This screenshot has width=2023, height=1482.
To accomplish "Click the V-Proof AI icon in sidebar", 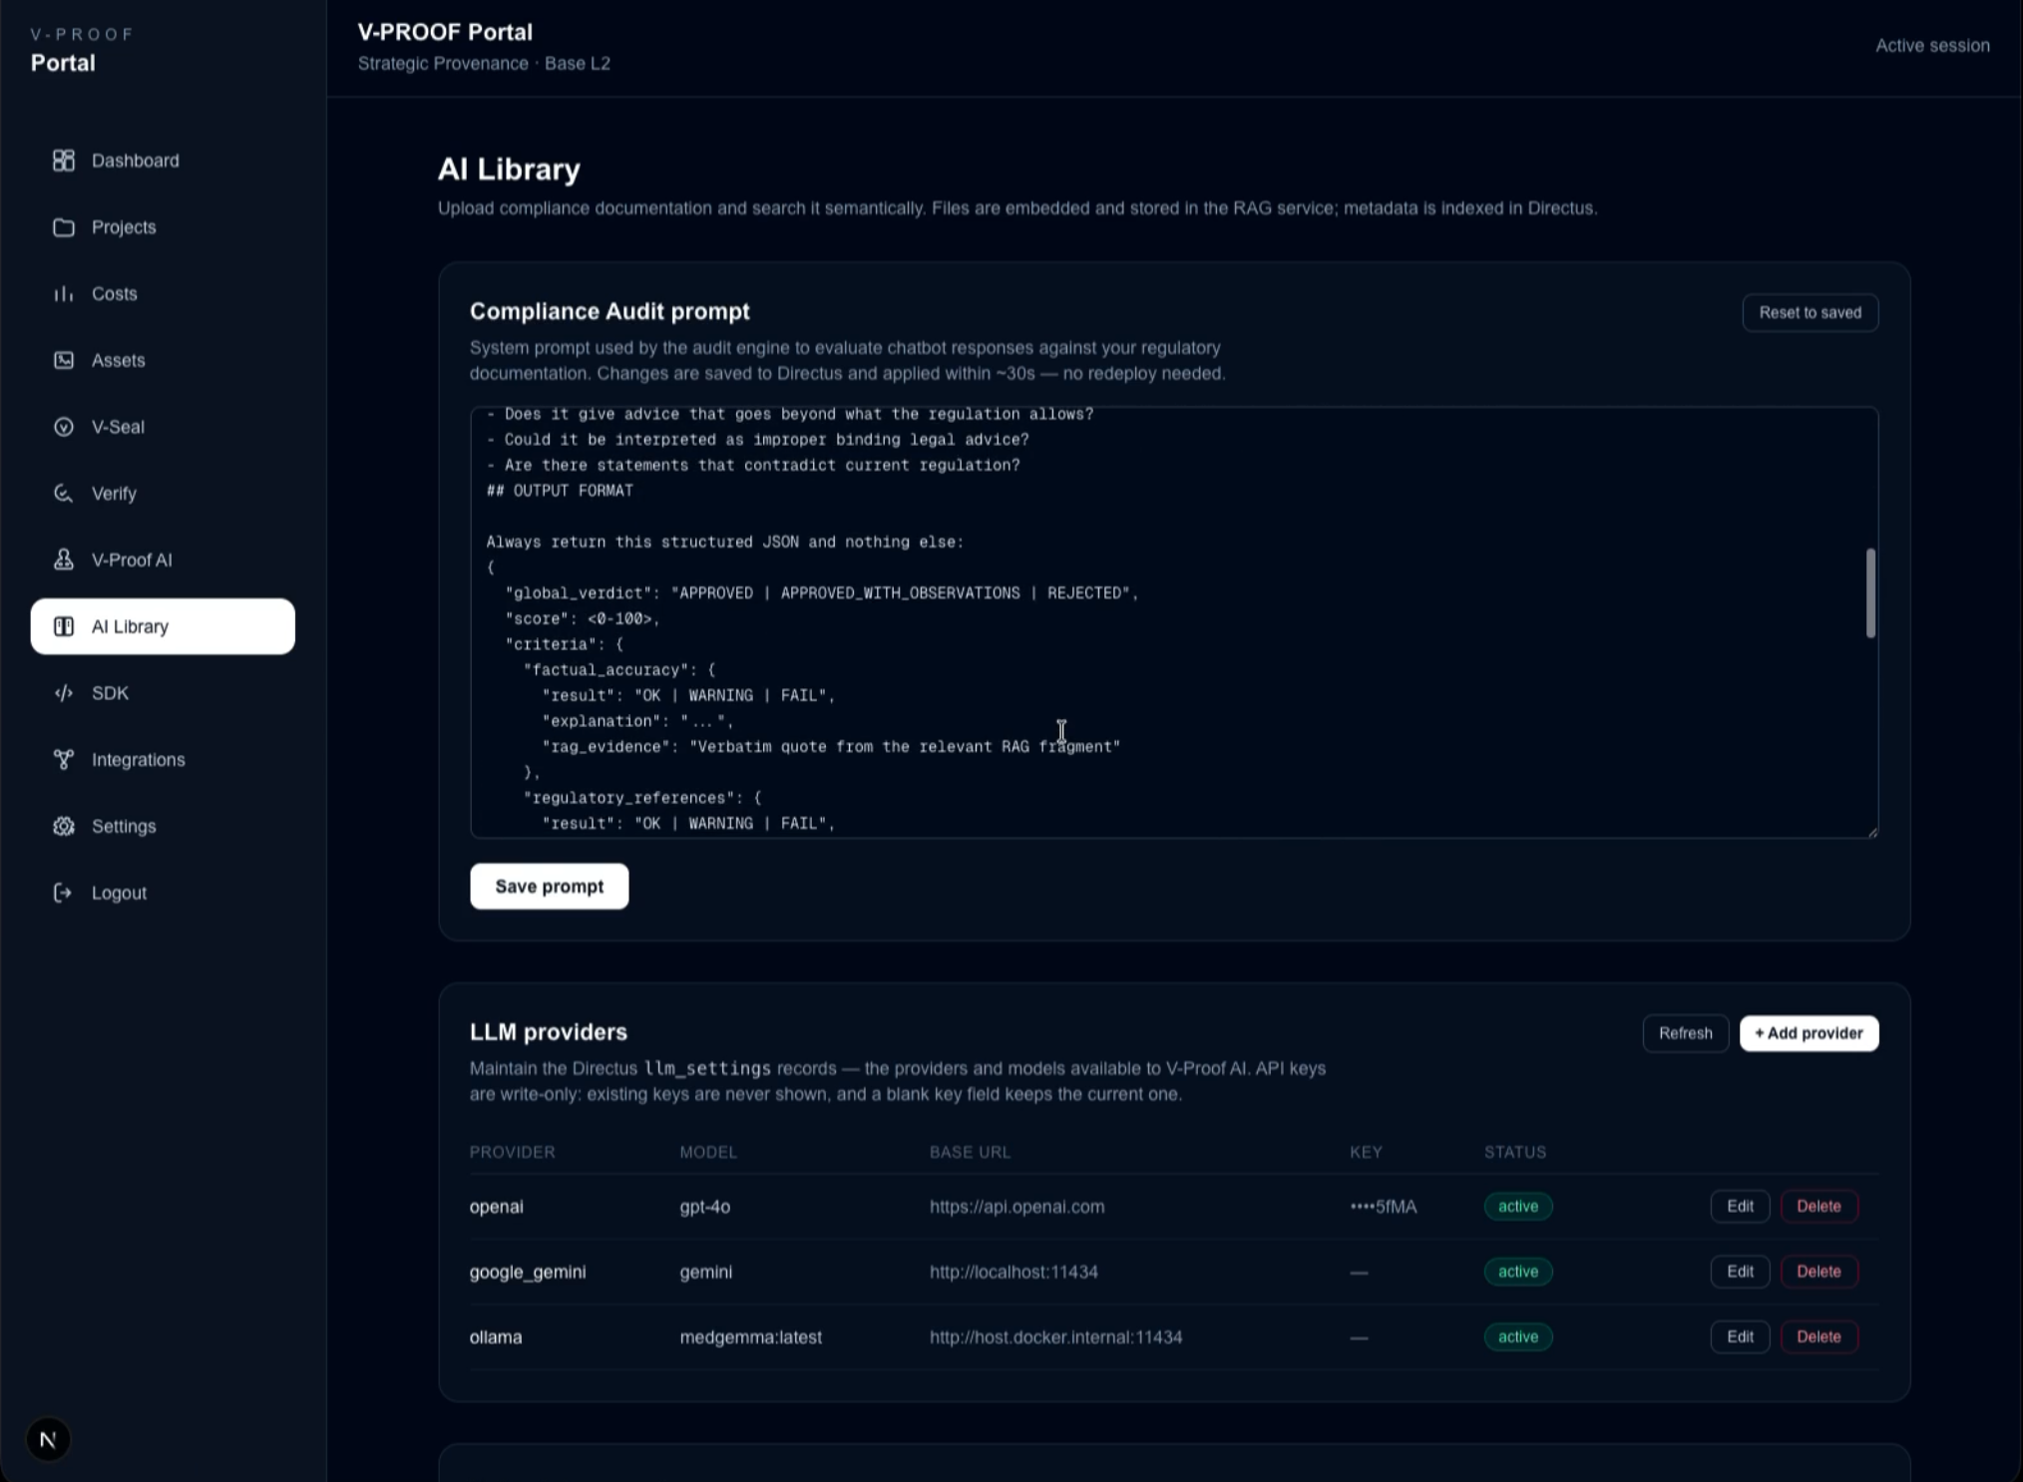I will tap(64, 559).
